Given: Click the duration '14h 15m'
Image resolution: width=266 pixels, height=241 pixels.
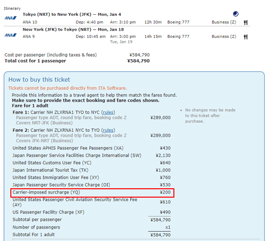Looking at the screenshot, I should coord(153,36).
